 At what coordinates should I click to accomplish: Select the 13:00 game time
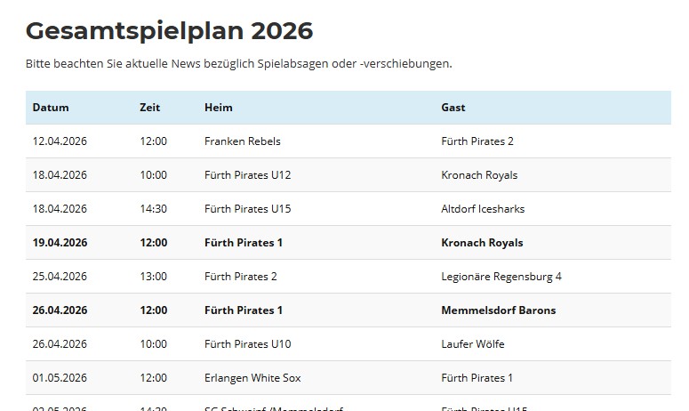coord(153,277)
